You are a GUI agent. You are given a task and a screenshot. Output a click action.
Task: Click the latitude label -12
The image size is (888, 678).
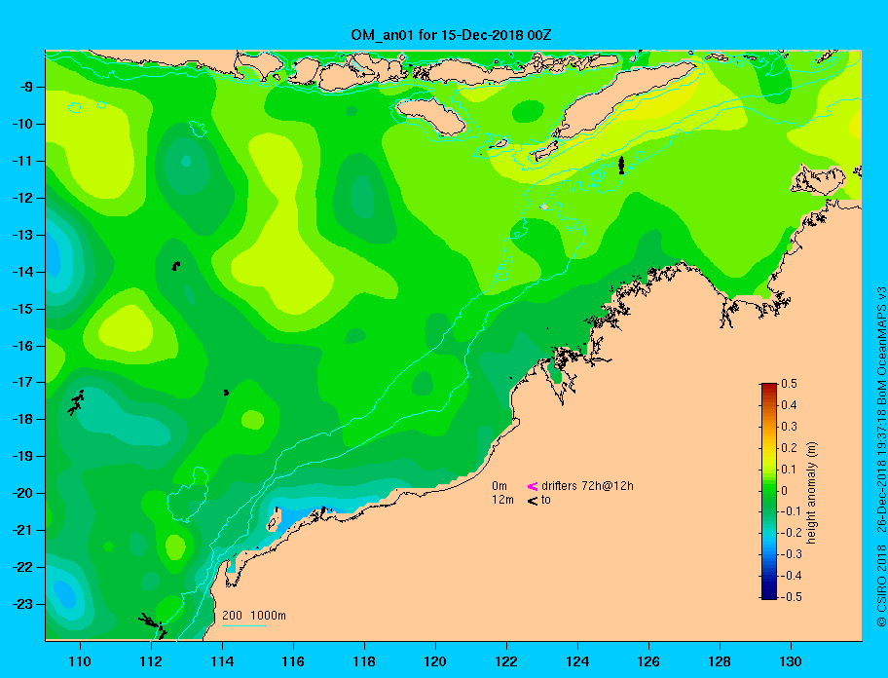point(22,199)
